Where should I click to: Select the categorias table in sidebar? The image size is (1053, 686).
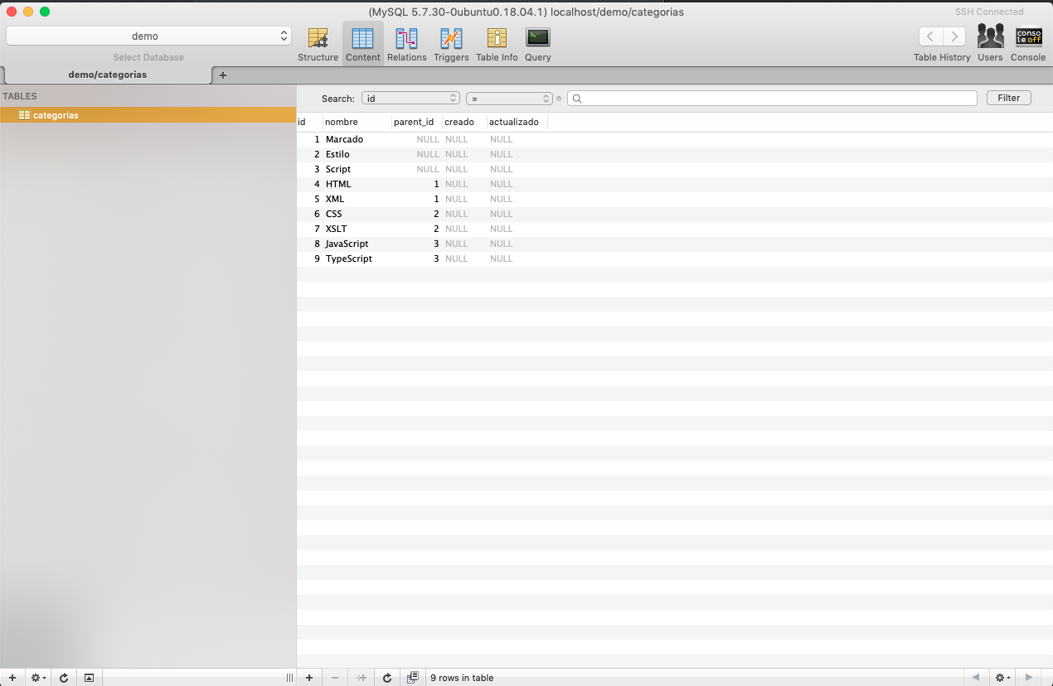56,115
